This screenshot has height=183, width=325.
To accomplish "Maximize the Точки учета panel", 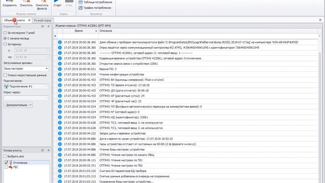I will pyautogui.click(x=43, y=150).
